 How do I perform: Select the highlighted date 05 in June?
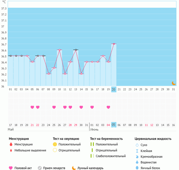click(114, 125)
